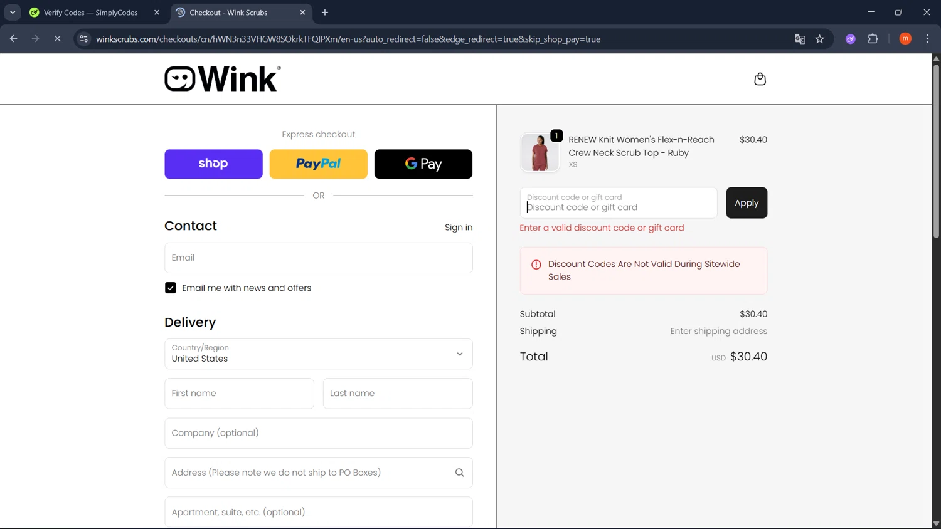941x529 pixels.
Task: Switch to Verify Codes SimplyCodes tab
Action: point(91,13)
